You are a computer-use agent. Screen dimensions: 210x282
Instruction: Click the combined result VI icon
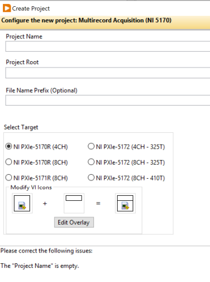click(125, 203)
